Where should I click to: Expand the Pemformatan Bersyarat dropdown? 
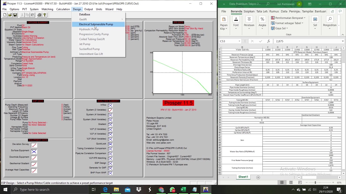tap(305, 18)
